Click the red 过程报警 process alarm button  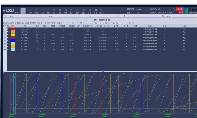pyautogui.click(x=179, y=9)
